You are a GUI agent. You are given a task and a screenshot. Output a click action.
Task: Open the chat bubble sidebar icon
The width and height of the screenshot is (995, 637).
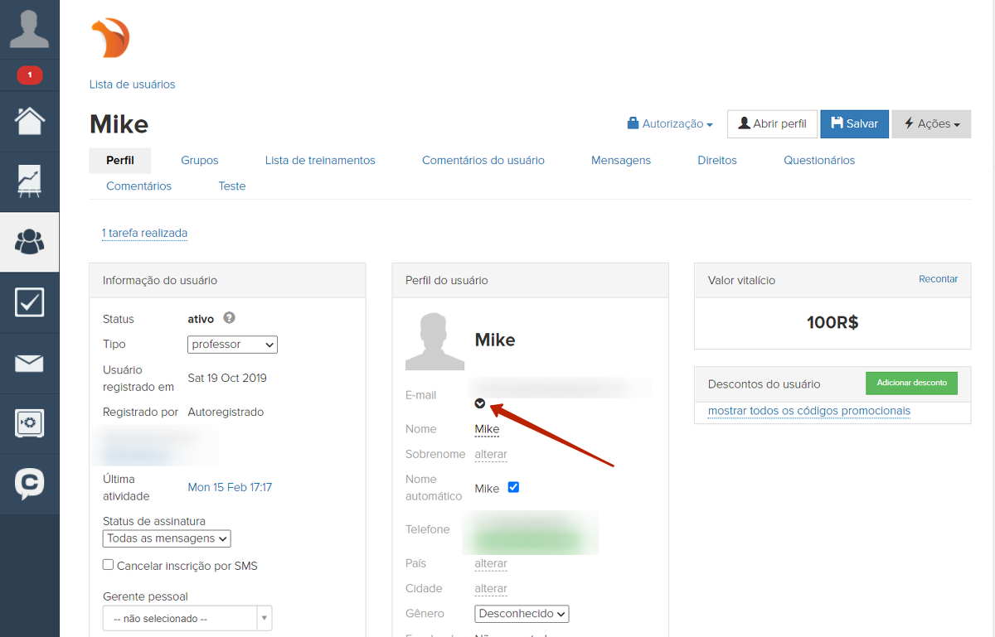pos(29,484)
